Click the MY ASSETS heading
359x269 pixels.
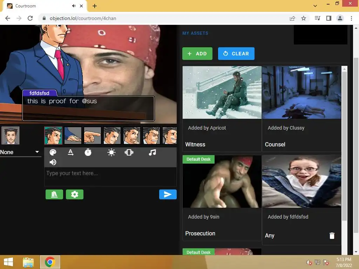point(195,33)
